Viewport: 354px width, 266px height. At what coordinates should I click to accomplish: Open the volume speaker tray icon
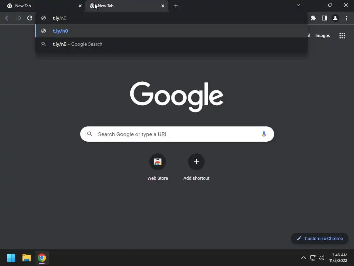coord(322,258)
